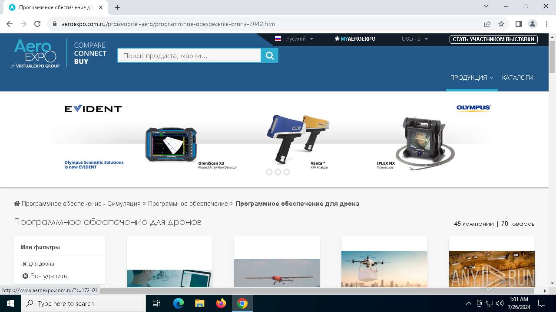Click MYAEROEXPO link
The height and width of the screenshot is (312, 556).
point(355,39)
